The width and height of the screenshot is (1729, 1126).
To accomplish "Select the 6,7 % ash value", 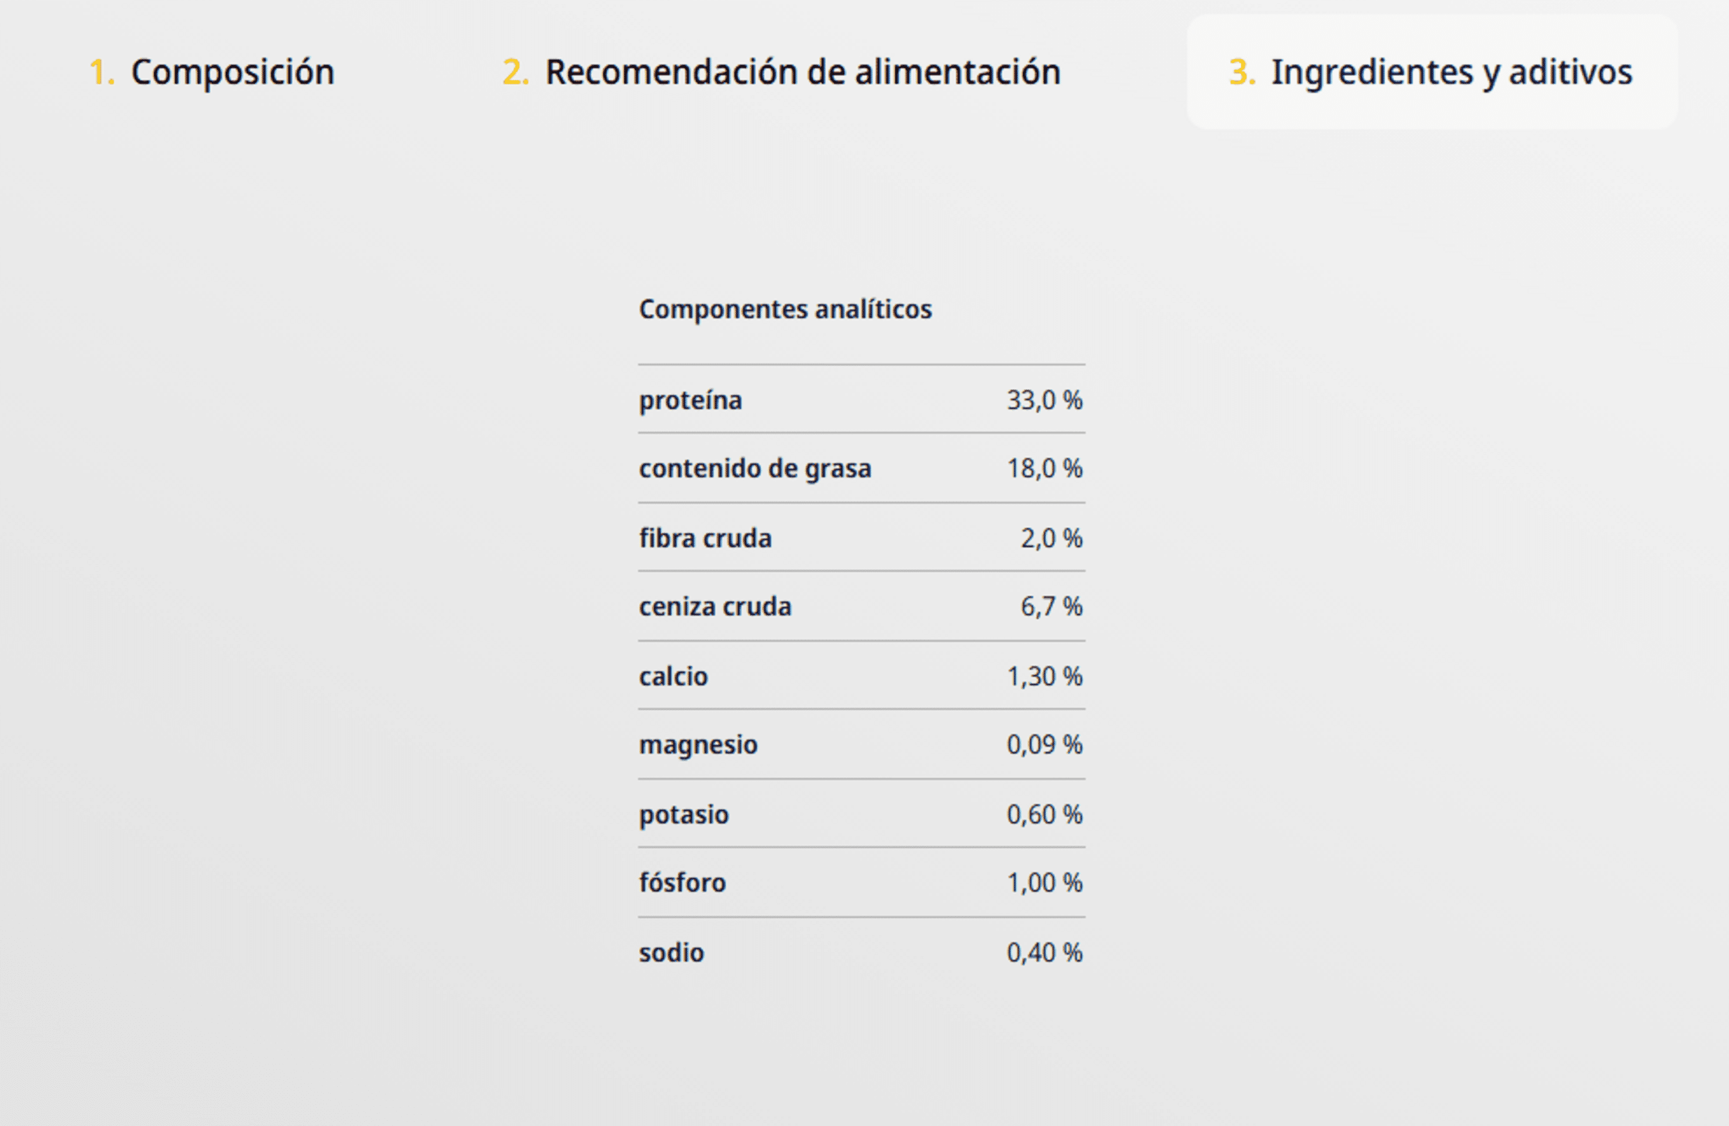I will pos(1052,606).
